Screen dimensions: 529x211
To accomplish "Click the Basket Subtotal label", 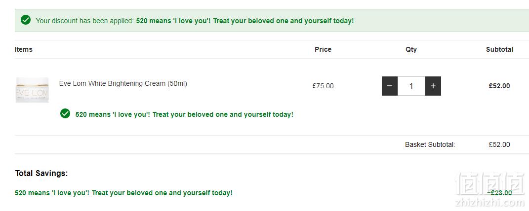I will 430,145.
